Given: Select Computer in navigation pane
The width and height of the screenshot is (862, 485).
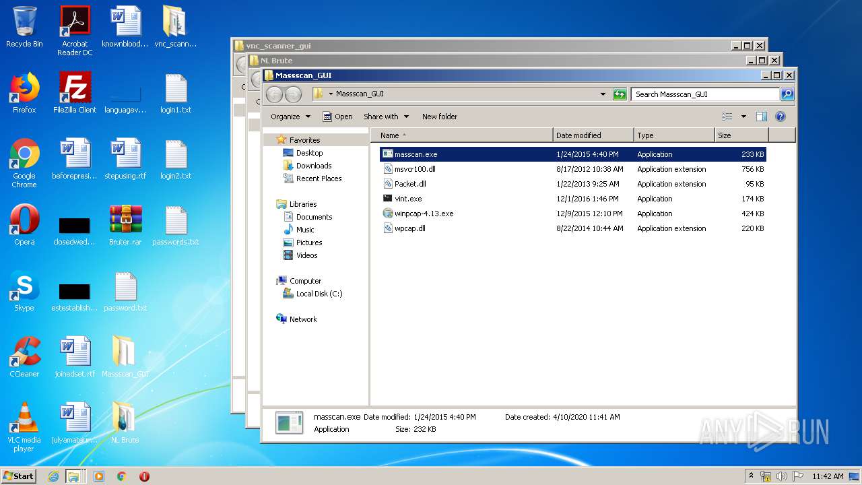Looking at the screenshot, I should tap(305, 281).
